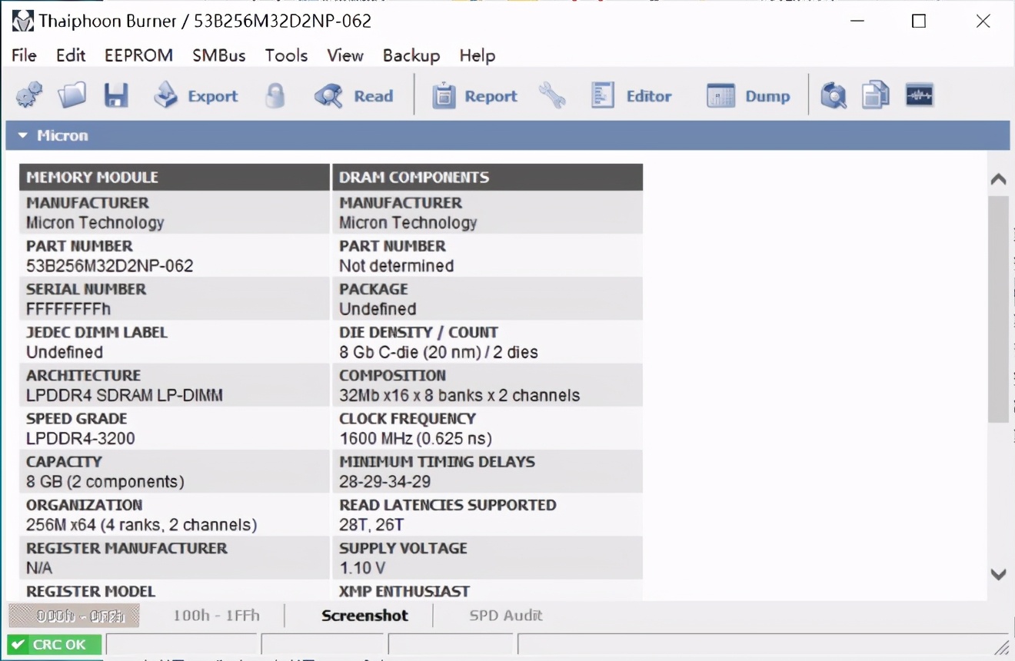Image resolution: width=1015 pixels, height=661 pixels.
Task: Click the '1600 MHz (0.625 ns)' clock frequency
Action: pos(416,438)
